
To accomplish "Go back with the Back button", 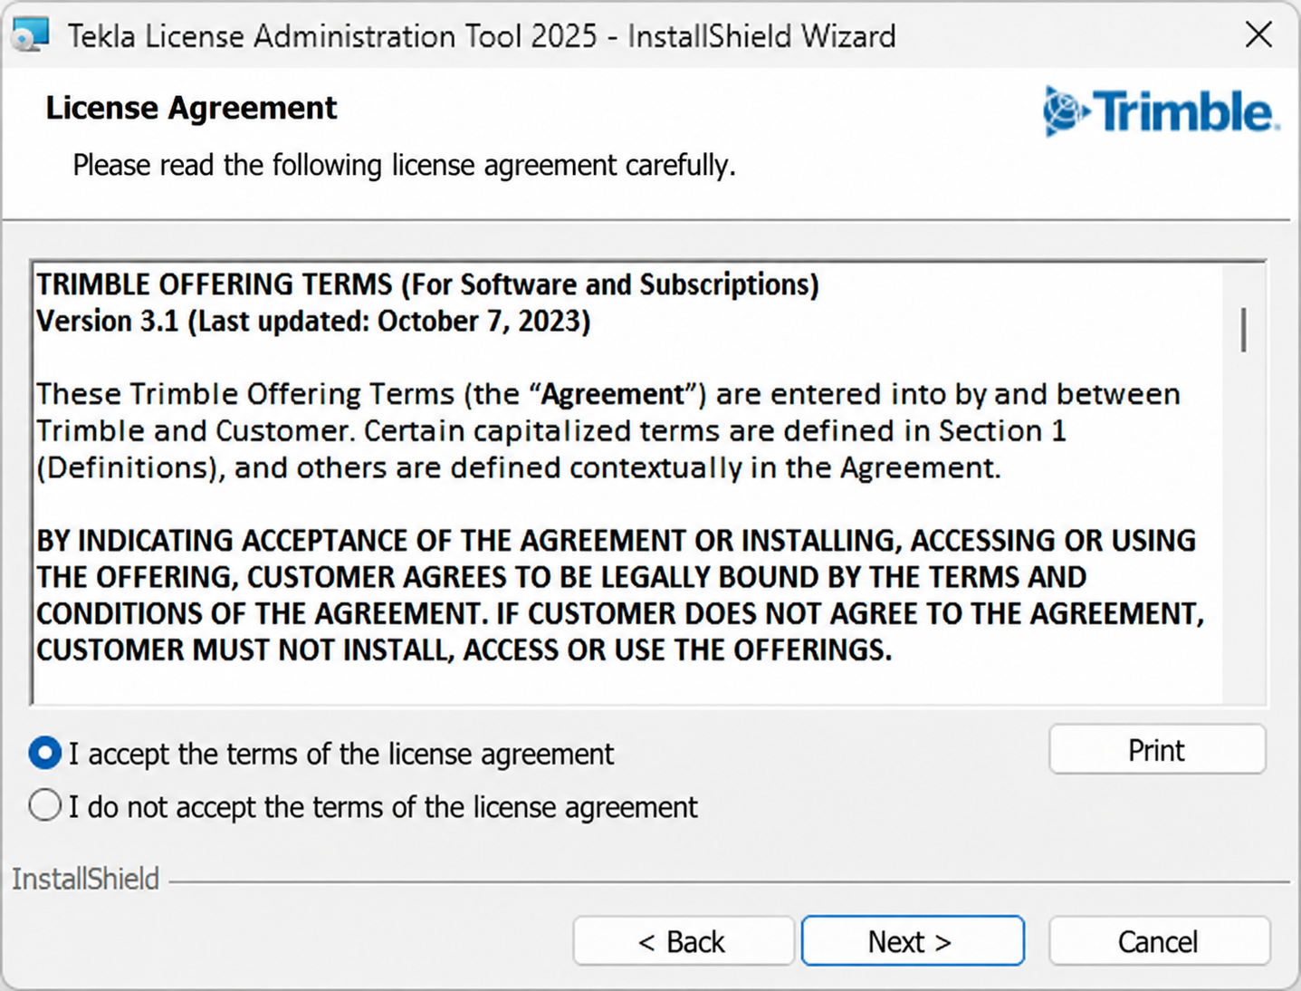I will coord(683,941).
